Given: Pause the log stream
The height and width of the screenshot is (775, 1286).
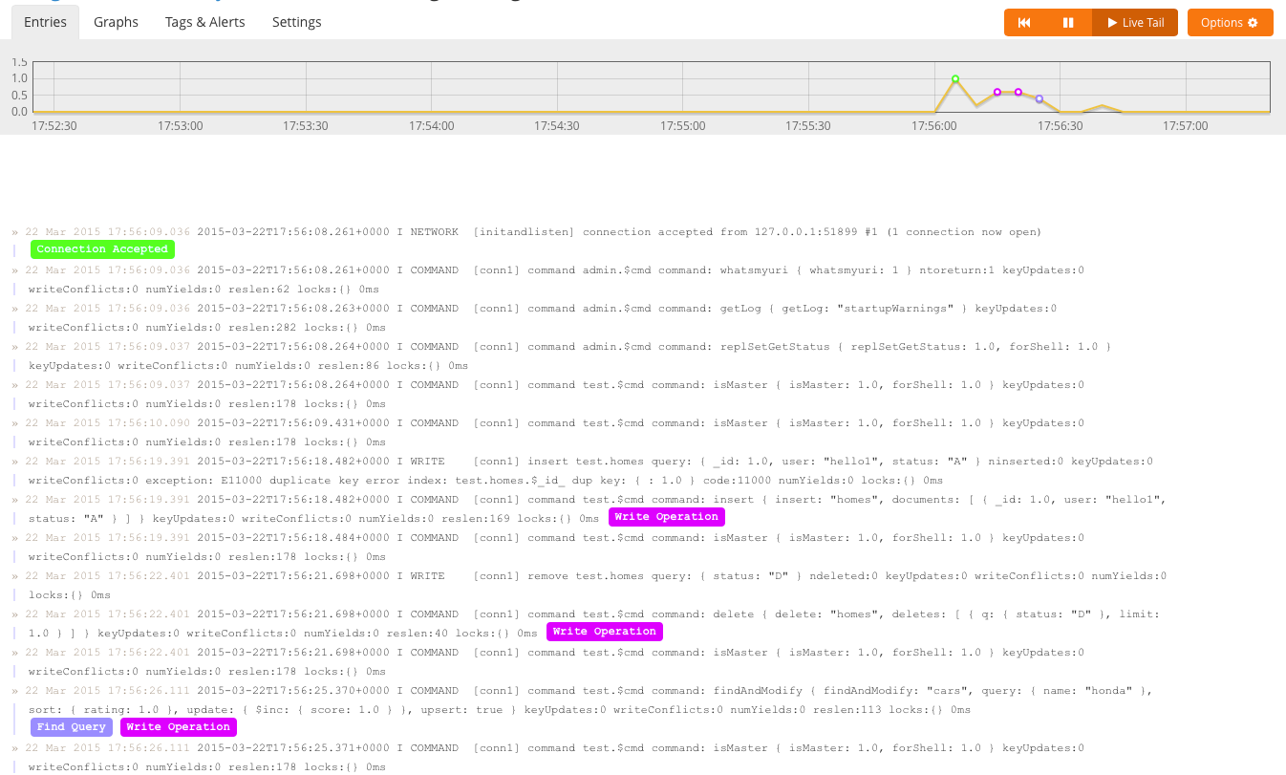Looking at the screenshot, I should pyautogui.click(x=1068, y=23).
